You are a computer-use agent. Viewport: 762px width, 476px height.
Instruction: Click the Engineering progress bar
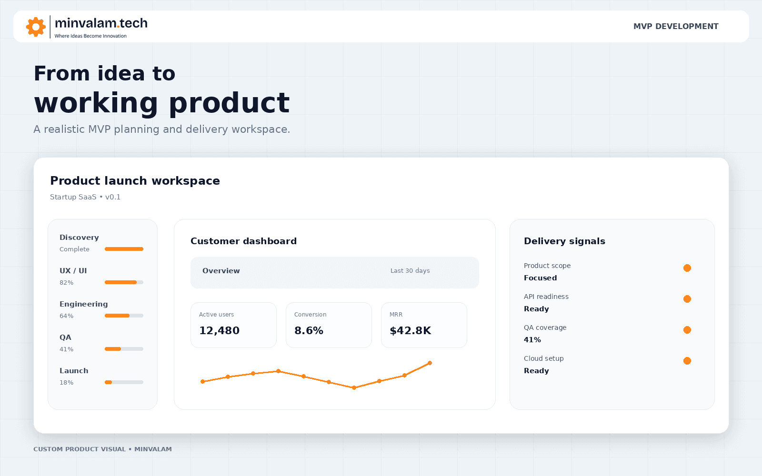124,316
